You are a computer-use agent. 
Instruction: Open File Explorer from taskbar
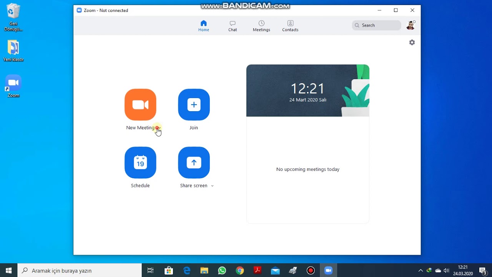point(204,270)
